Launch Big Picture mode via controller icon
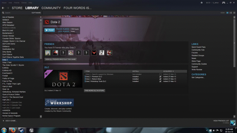This screenshot has height=133, width=237. click(x=224, y=3)
